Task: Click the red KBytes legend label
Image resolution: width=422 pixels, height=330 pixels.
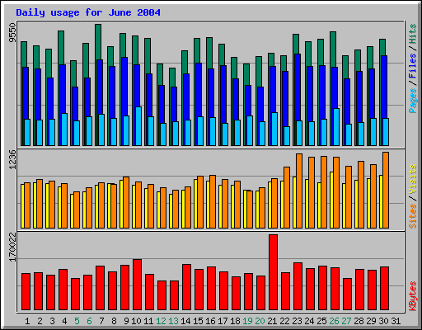Action: click(x=412, y=296)
